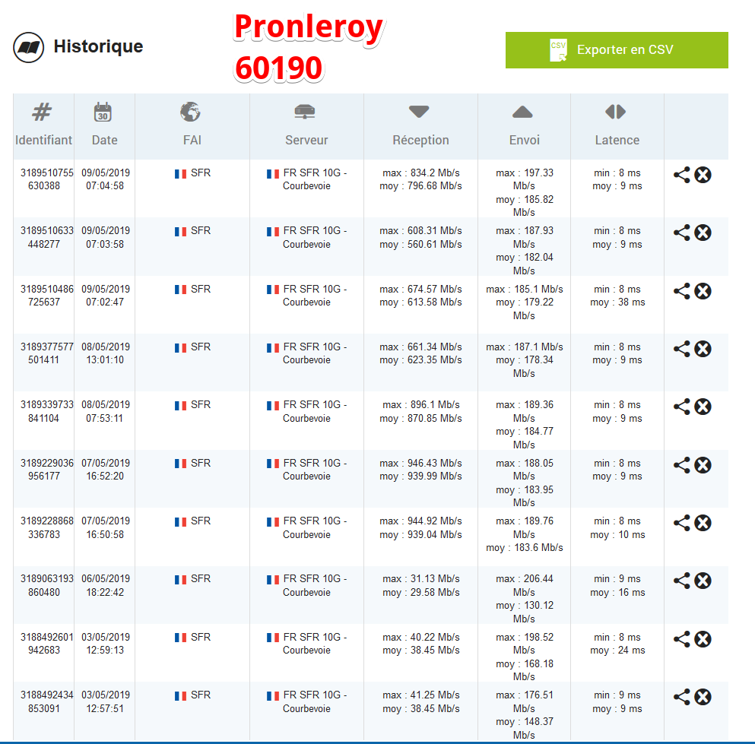
Task: Delete the 08/05/2019 07:53:11 test entry
Action: 703,407
